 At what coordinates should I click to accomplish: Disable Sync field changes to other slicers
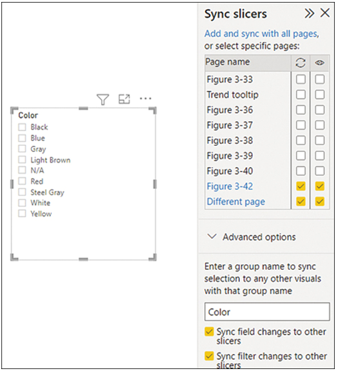coord(209,332)
